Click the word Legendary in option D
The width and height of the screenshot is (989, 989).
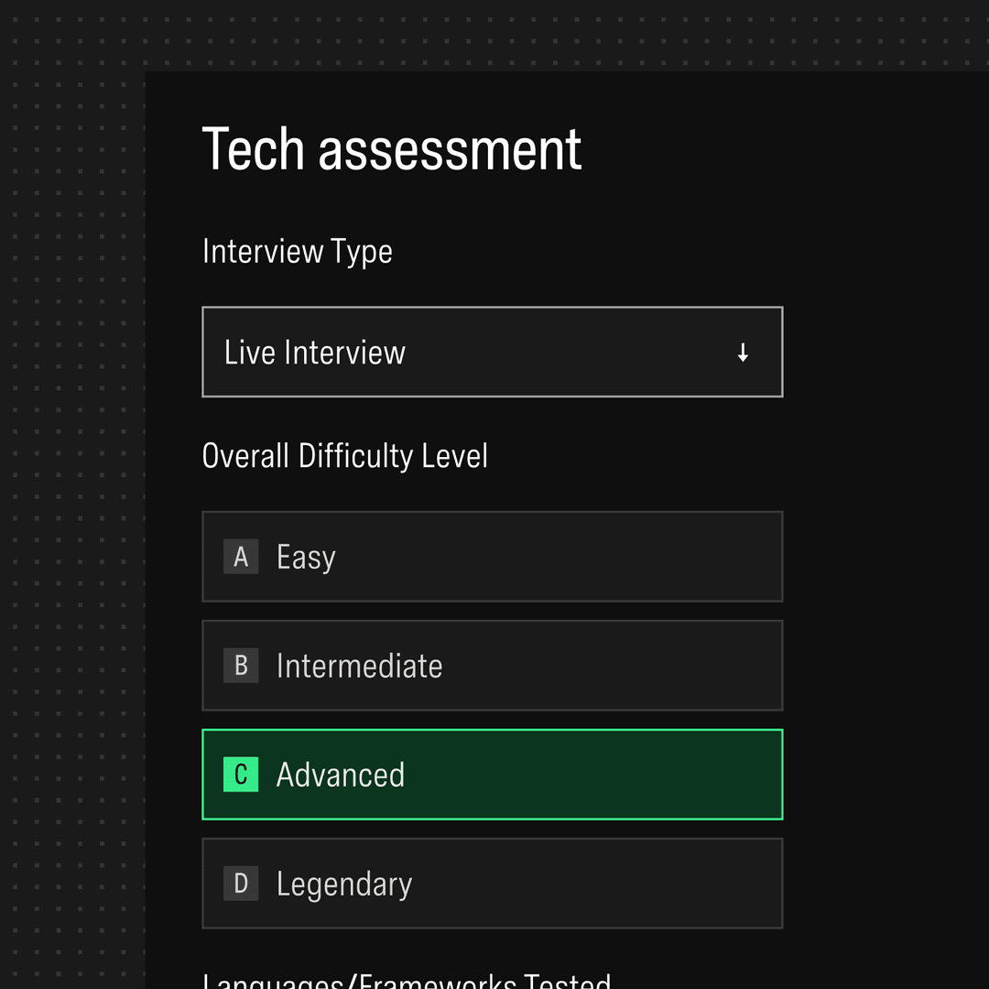[x=344, y=885]
